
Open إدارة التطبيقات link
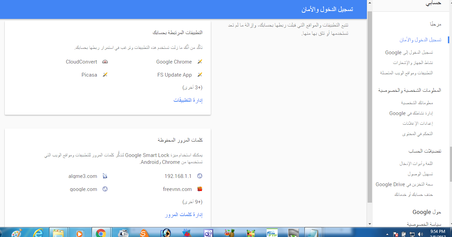188,100
